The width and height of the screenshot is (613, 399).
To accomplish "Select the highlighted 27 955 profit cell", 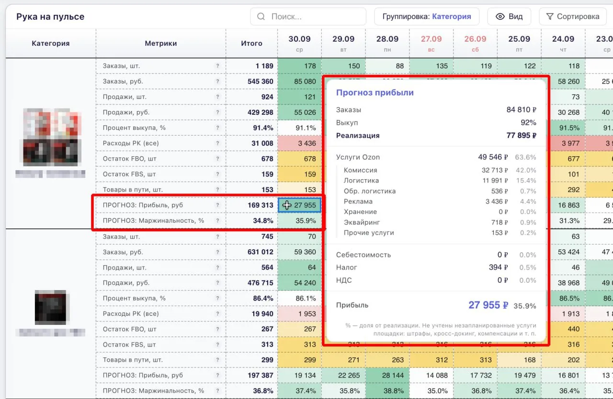I will [x=299, y=205].
